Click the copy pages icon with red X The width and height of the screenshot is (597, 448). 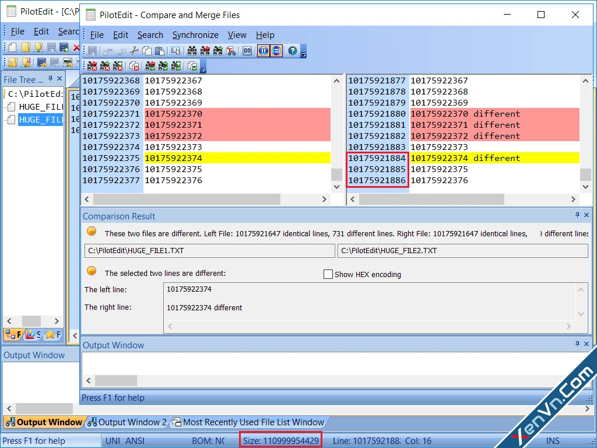[134, 66]
